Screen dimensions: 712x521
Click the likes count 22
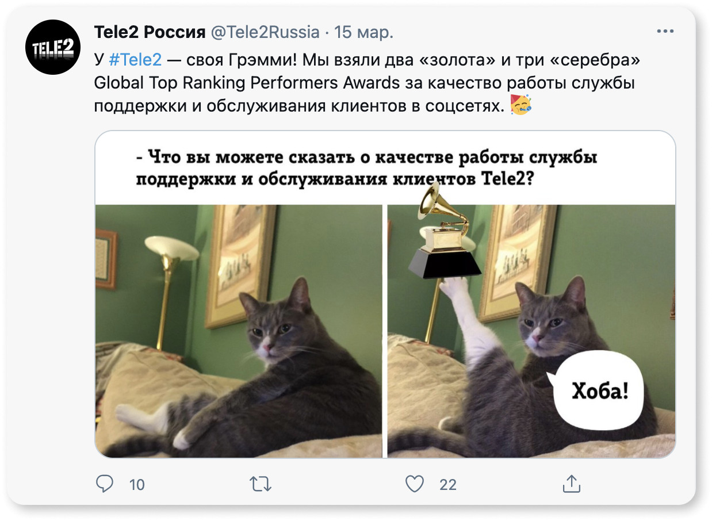tap(448, 485)
